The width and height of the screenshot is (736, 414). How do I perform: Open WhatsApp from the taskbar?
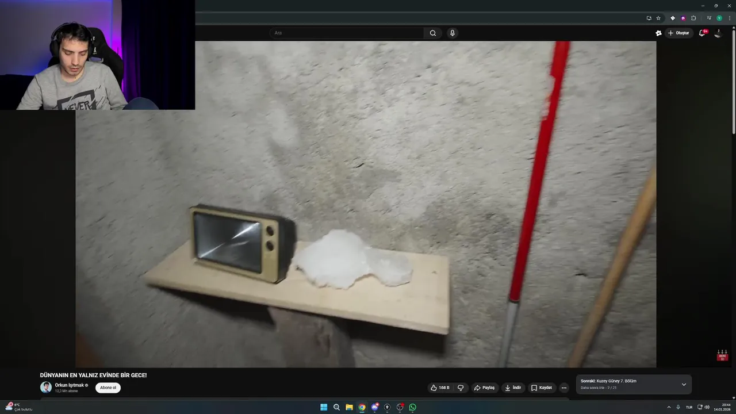point(412,407)
